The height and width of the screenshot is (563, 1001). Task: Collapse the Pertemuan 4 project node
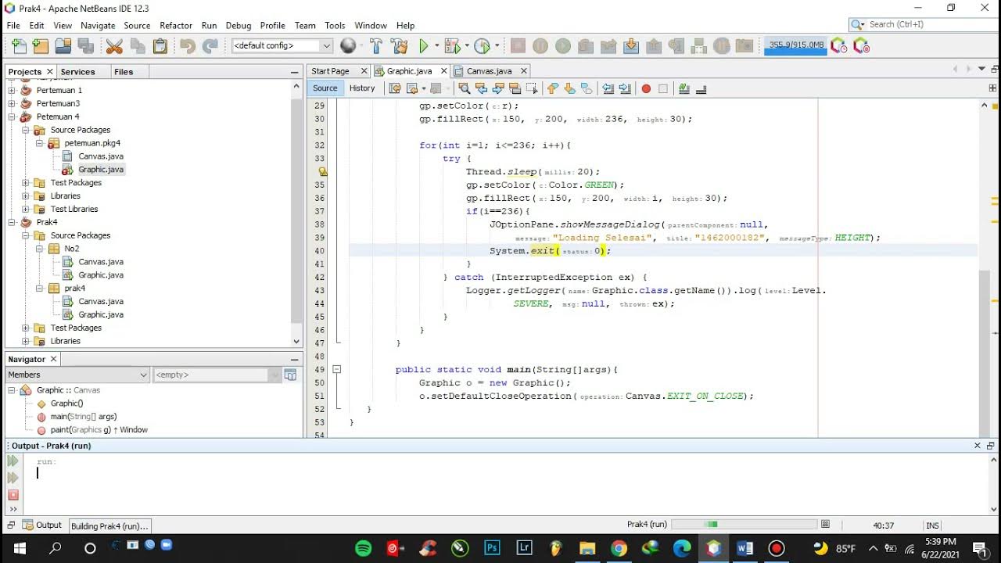pyautogui.click(x=12, y=117)
